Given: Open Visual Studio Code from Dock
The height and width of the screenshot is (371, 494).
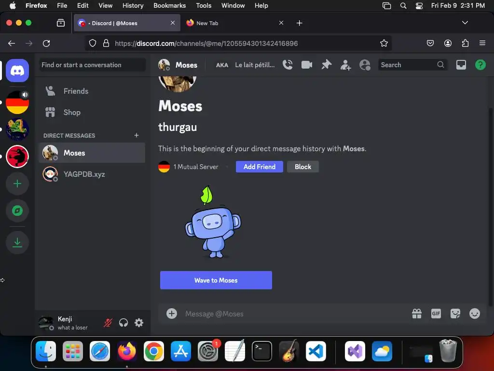Looking at the screenshot, I should click(316, 351).
